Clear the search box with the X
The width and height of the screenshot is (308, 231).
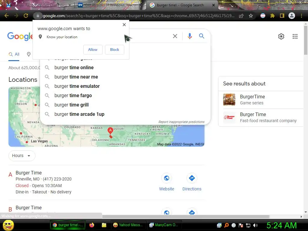pos(175,36)
